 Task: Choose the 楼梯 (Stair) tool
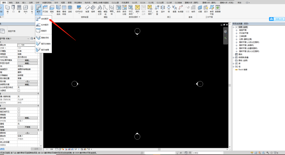pyautogui.click(x=93, y=9)
